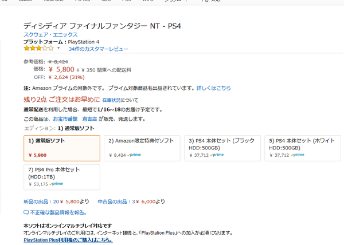This screenshot has width=344, height=245.
Task: Report 不正確な製品情報を報告 link
Action: pos(55,212)
